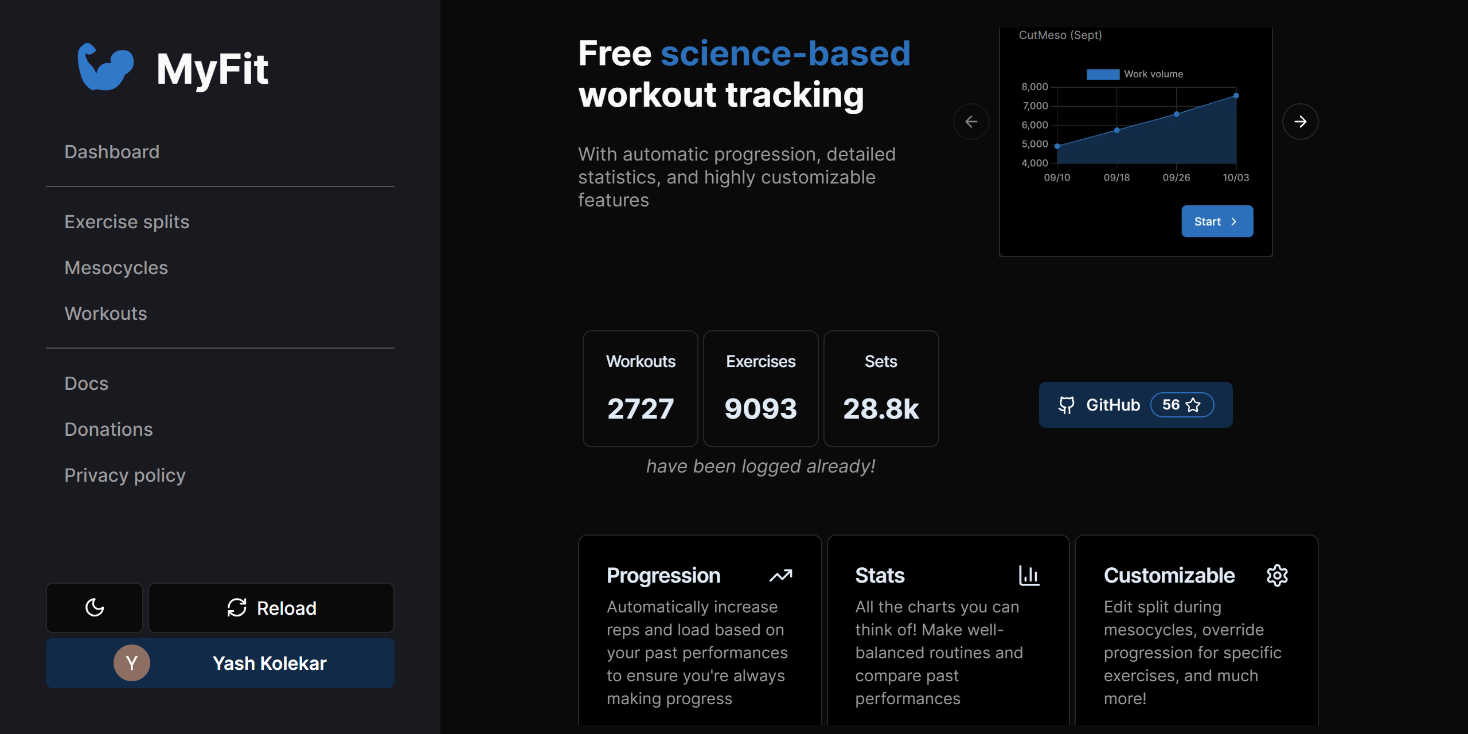
Task: Expand the Exercise splits menu item
Action: pyautogui.click(x=126, y=221)
